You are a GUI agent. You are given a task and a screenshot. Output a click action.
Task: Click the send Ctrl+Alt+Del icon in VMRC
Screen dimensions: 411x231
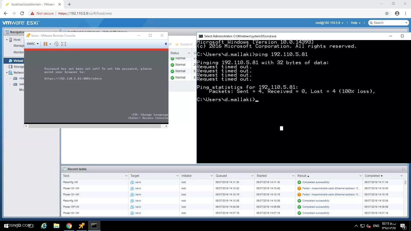(x=56, y=44)
